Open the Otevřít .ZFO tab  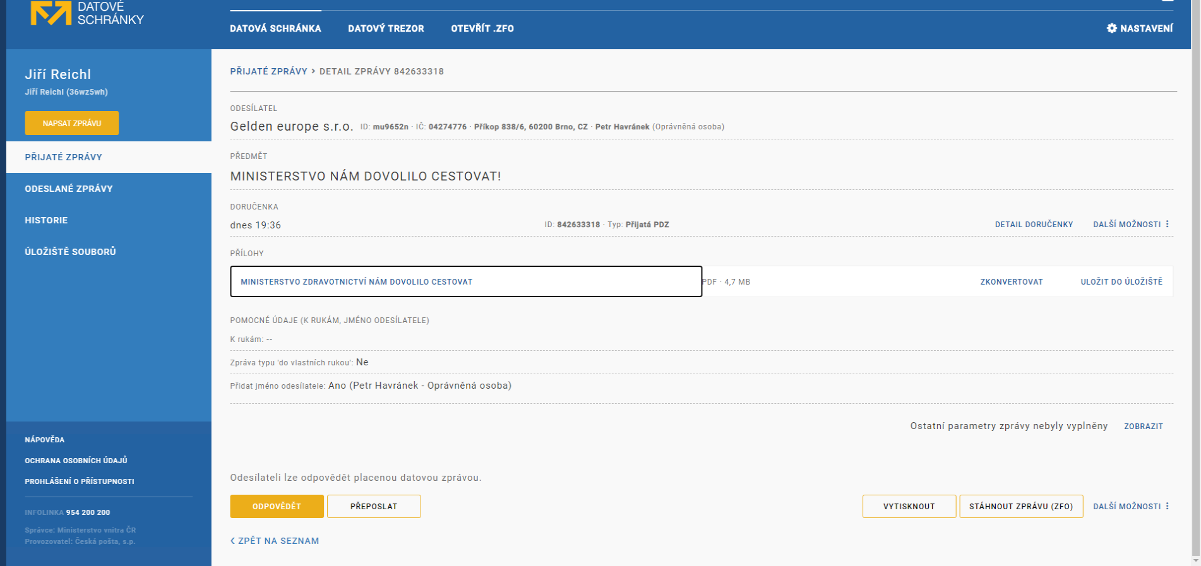click(482, 28)
